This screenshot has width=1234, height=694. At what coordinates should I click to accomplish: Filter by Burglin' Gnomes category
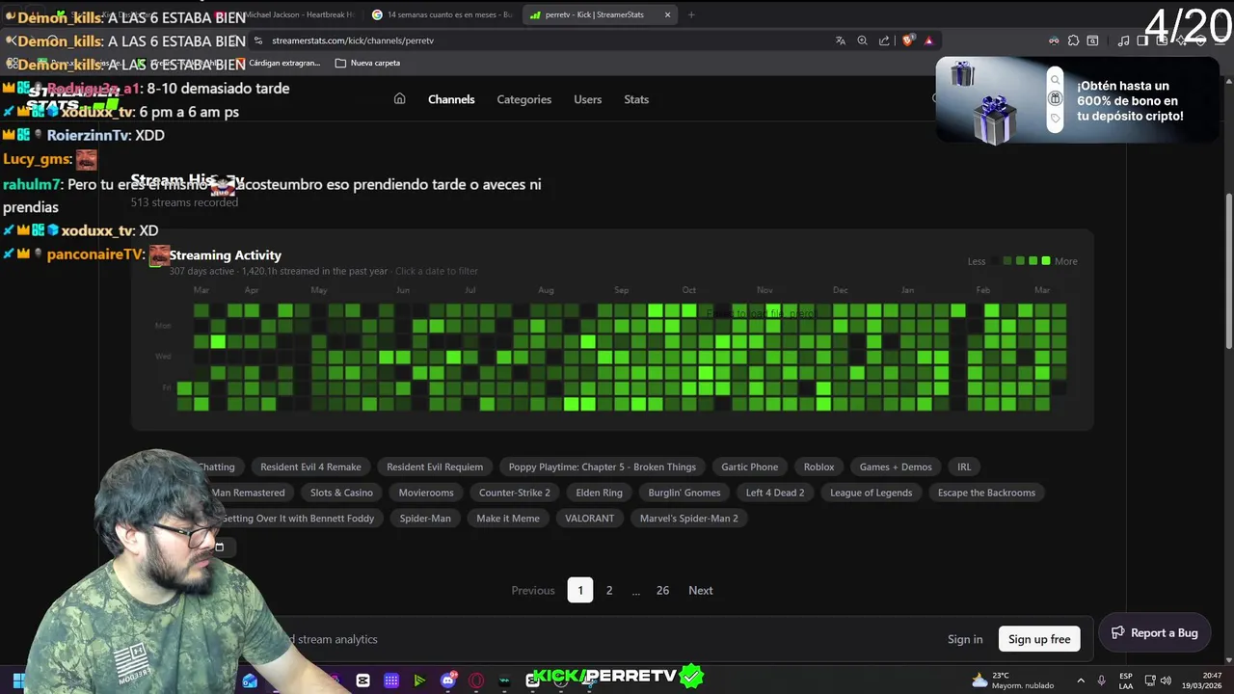[684, 493]
